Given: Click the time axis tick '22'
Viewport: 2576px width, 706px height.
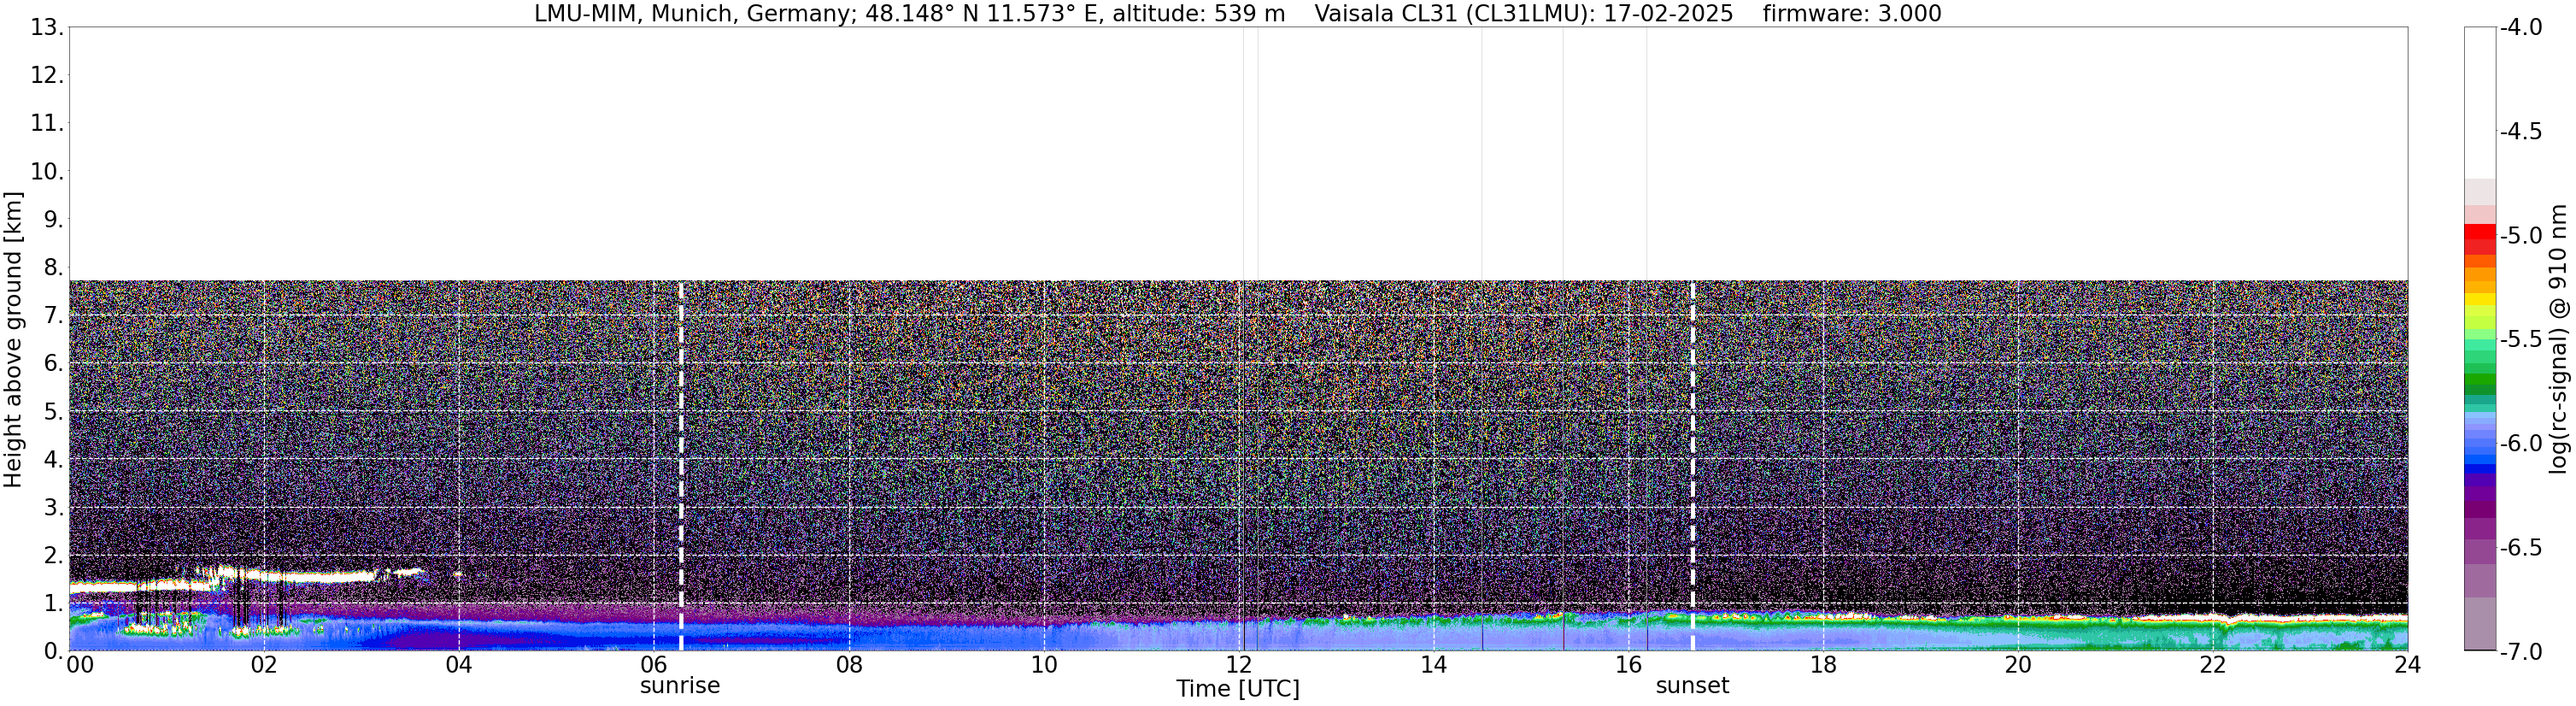Looking at the screenshot, I should [x=2213, y=666].
